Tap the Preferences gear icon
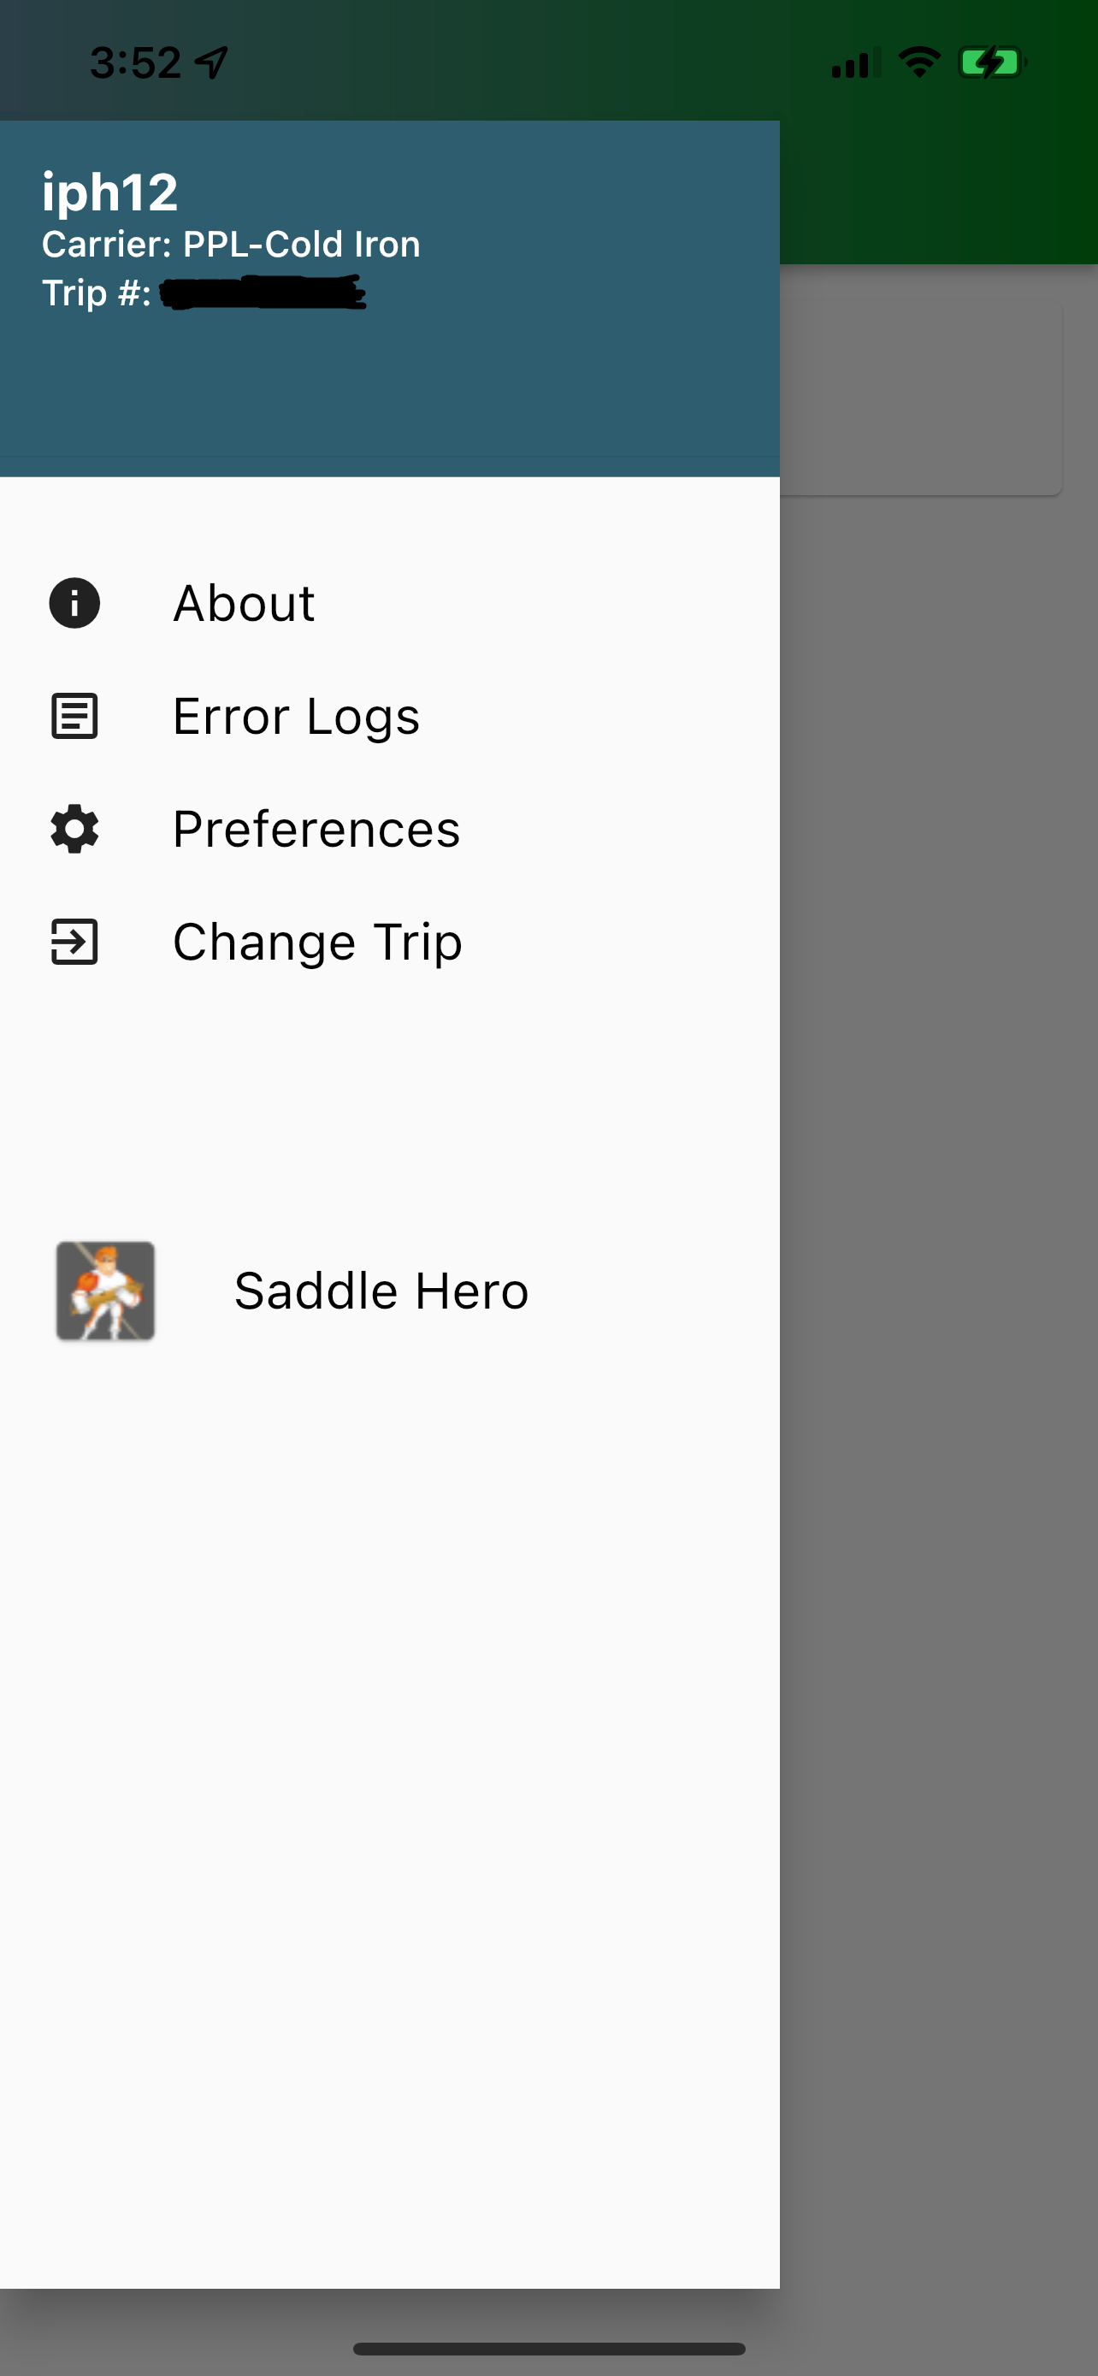1098x2376 pixels. pos(74,829)
